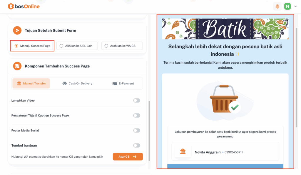Enable the Lampirkan Video toggle
The width and height of the screenshot is (301, 175).
(x=136, y=100)
